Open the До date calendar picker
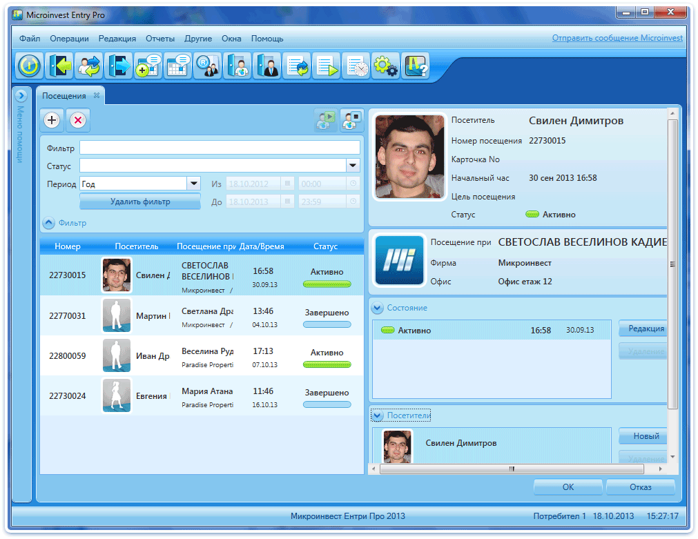This screenshot has width=698, height=539. 288,202
